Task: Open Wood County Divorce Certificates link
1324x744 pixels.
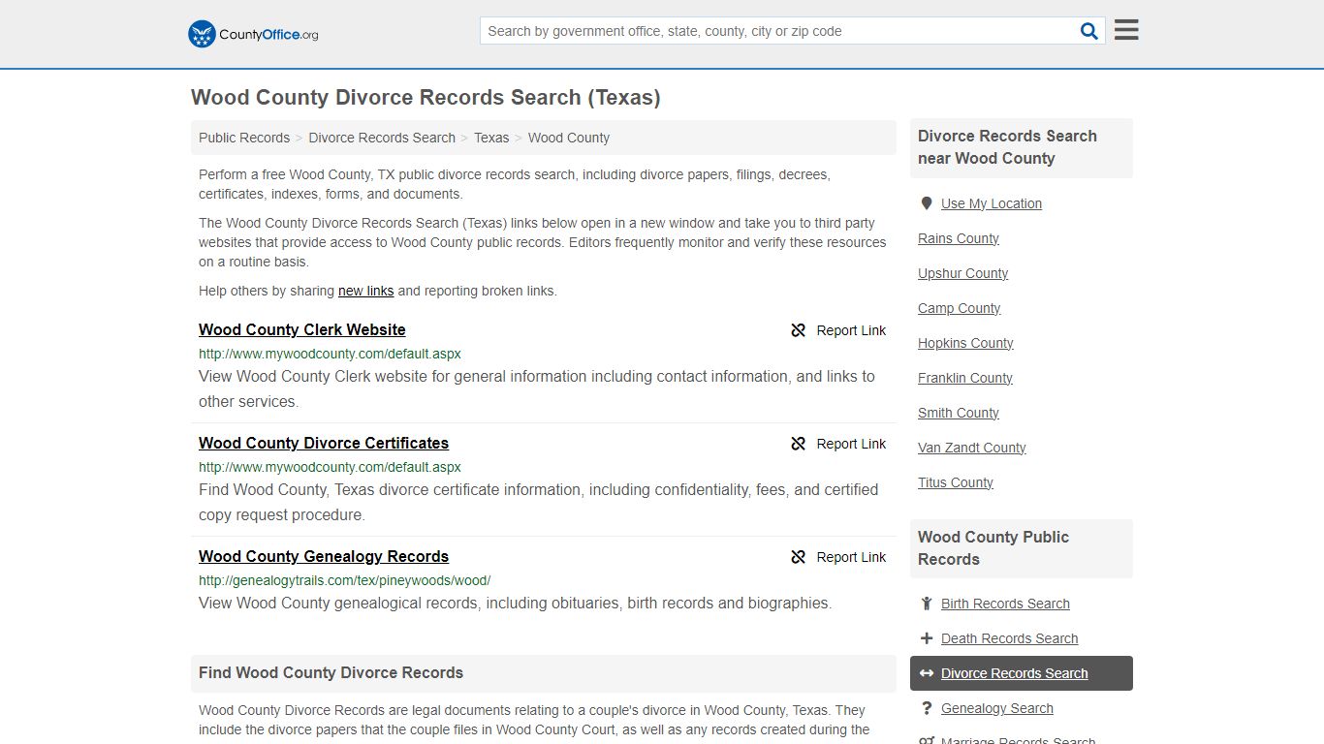Action: (324, 443)
